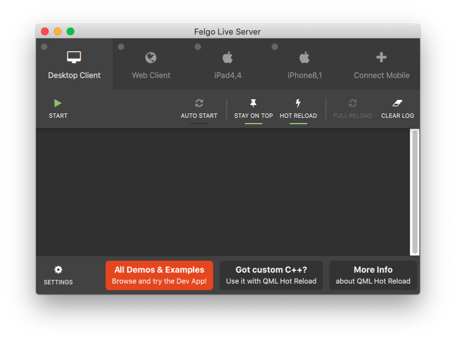
Task: Switch to the Desktop Client tab label
Action: click(74, 76)
